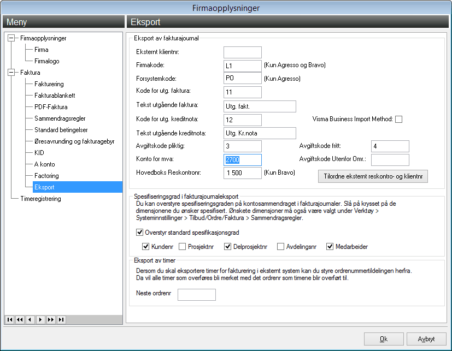Select Fakturablankett in the menu tree
The width and height of the screenshot is (452, 351).
click(55, 96)
